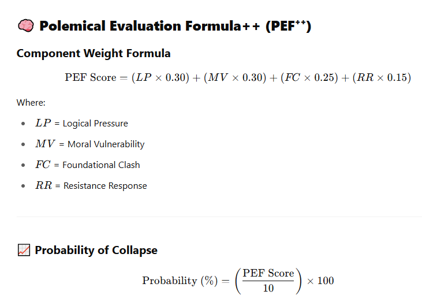Click the FC × 0.25 term
This screenshot has width=422, height=306.
(x=309, y=77)
